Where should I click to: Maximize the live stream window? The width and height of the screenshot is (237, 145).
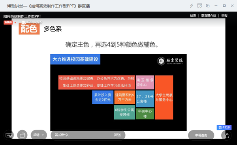click(x=224, y=6)
